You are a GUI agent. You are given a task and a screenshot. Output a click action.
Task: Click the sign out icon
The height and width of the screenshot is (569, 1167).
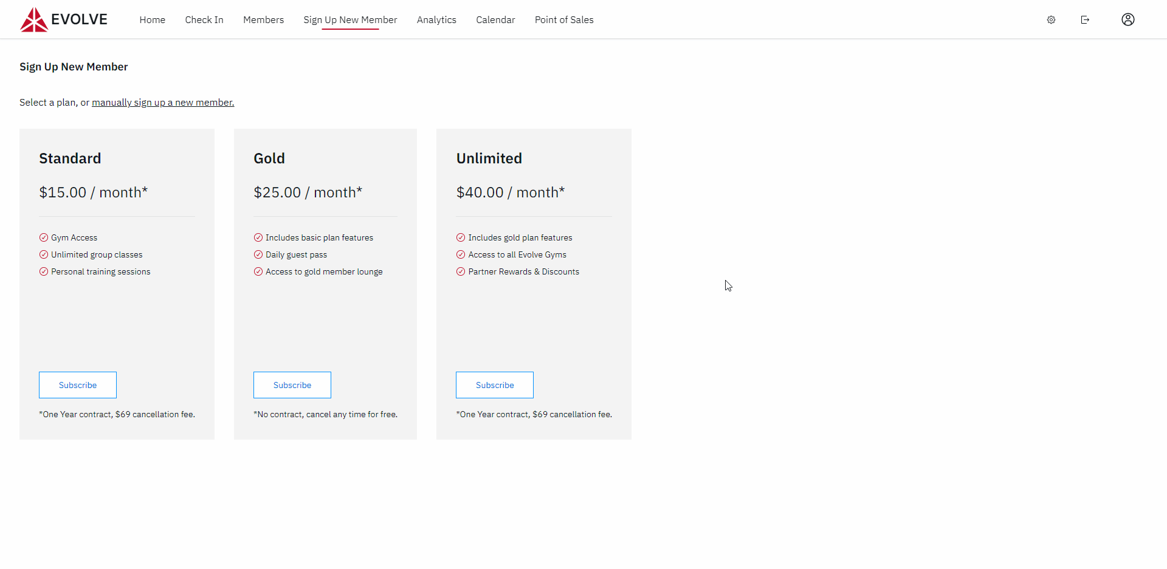tap(1086, 19)
